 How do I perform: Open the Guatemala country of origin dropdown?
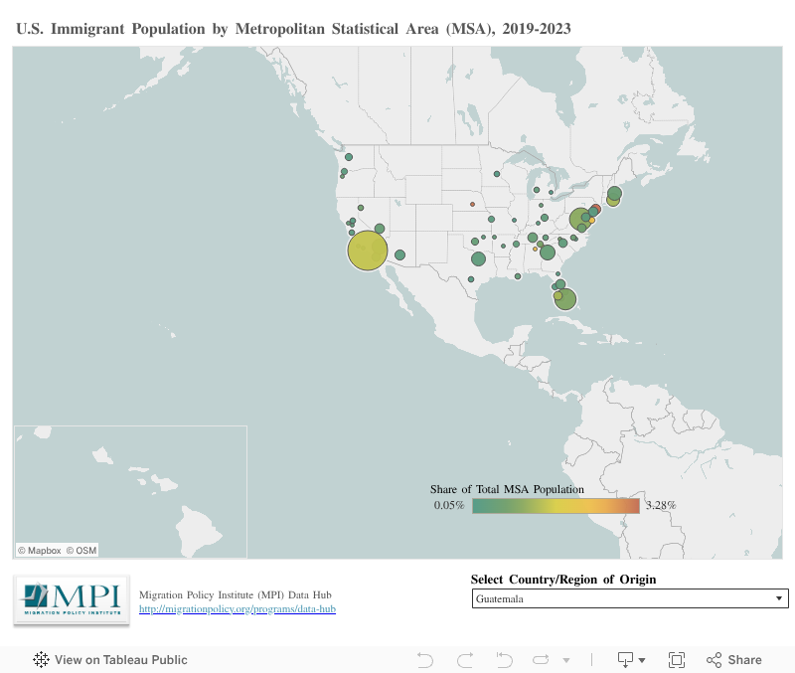[630, 598]
